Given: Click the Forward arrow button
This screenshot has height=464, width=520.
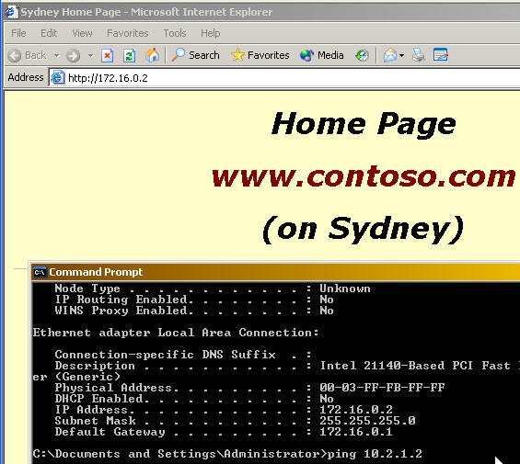Looking at the screenshot, I should (73, 55).
